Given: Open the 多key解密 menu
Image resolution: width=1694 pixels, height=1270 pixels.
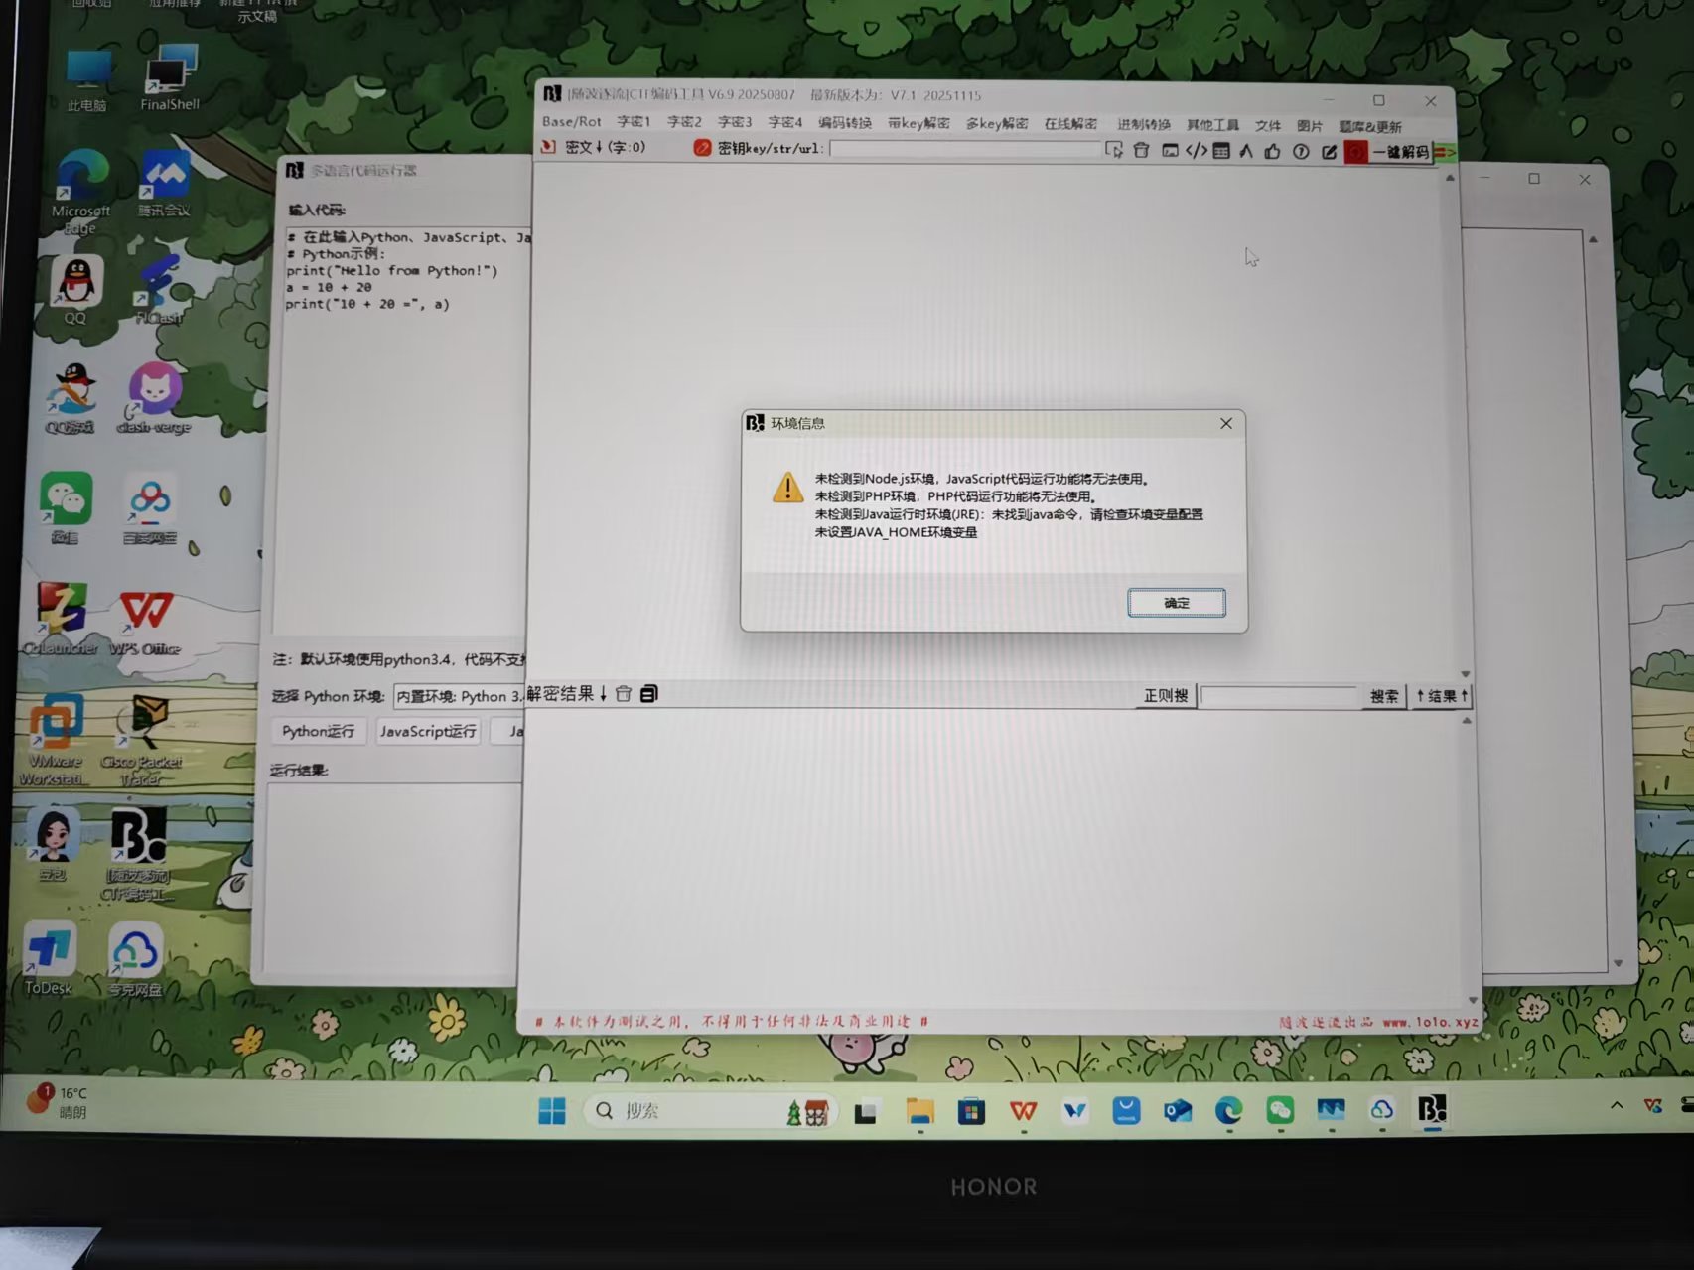Looking at the screenshot, I should pyautogui.click(x=997, y=124).
